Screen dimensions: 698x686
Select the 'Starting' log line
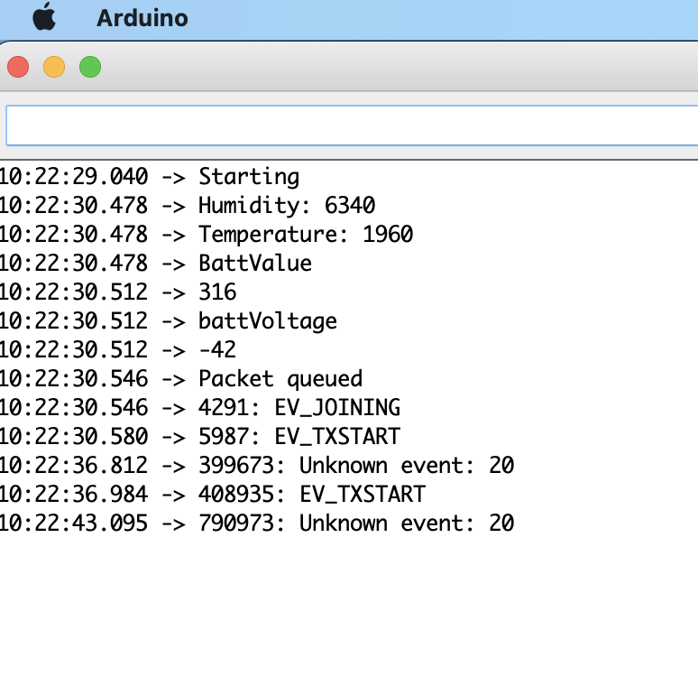point(150,177)
